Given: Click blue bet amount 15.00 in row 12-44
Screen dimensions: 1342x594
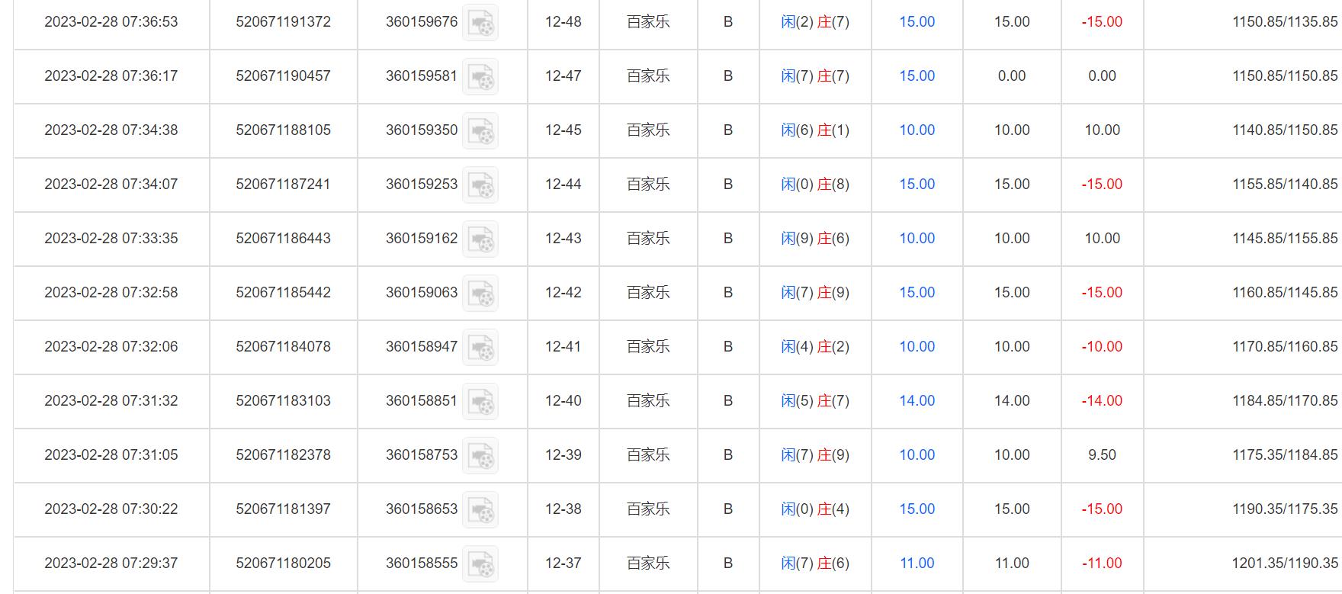Looking at the screenshot, I should click(917, 185).
